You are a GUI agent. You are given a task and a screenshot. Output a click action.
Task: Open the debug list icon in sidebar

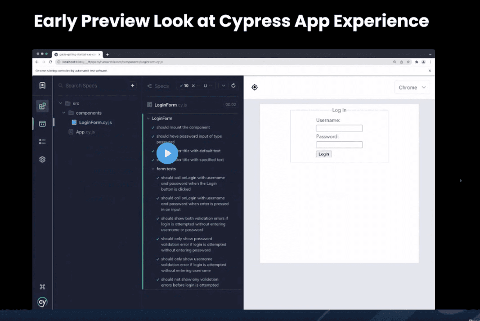pyautogui.click(x=42, y=141)
